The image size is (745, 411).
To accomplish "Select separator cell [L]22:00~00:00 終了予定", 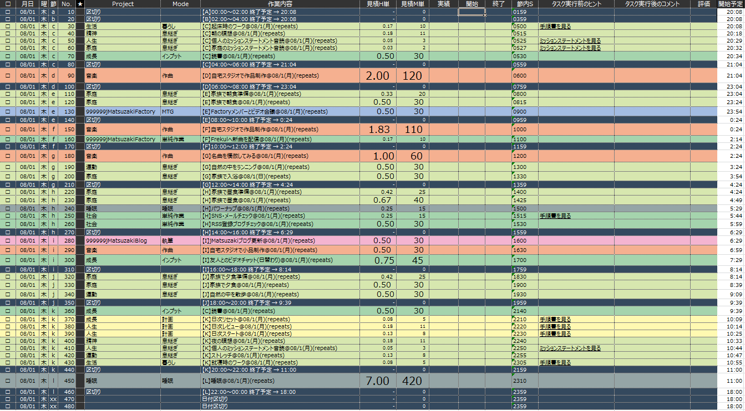I will click(280, 392).
